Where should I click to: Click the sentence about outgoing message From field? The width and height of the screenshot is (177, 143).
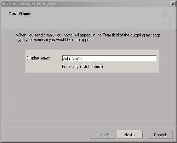tap(89, 35)
